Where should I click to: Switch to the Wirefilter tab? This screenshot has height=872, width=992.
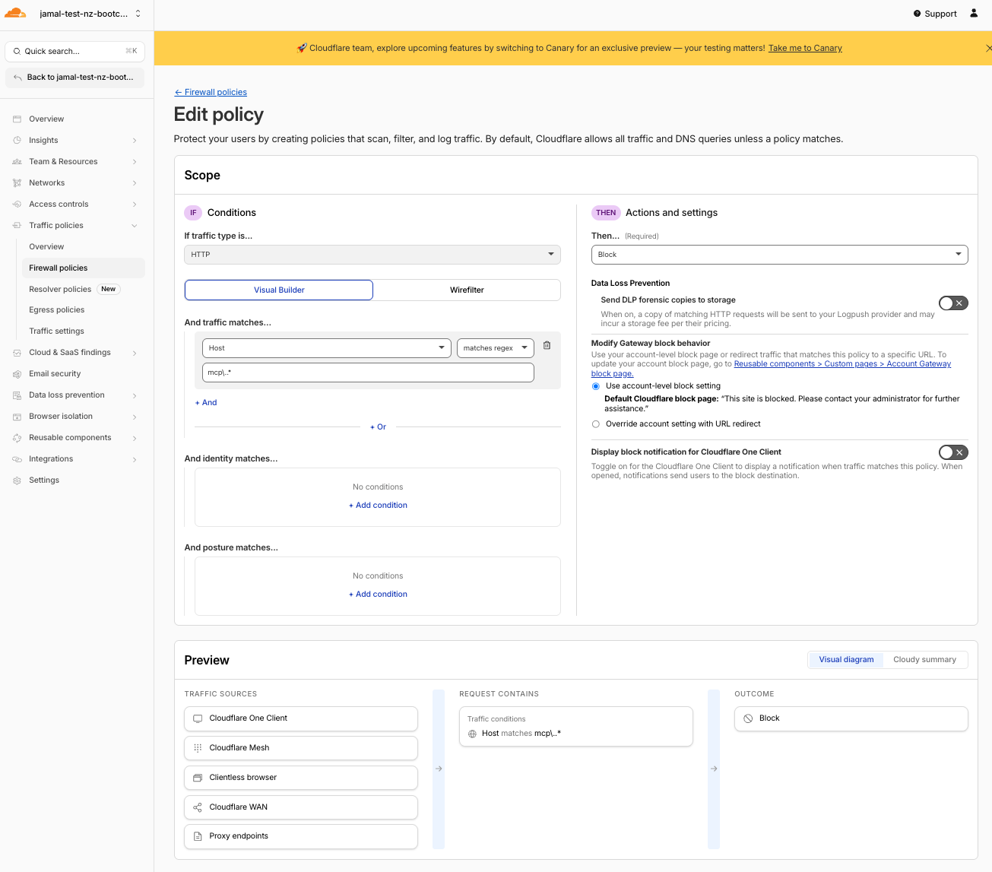click(467, 290)
